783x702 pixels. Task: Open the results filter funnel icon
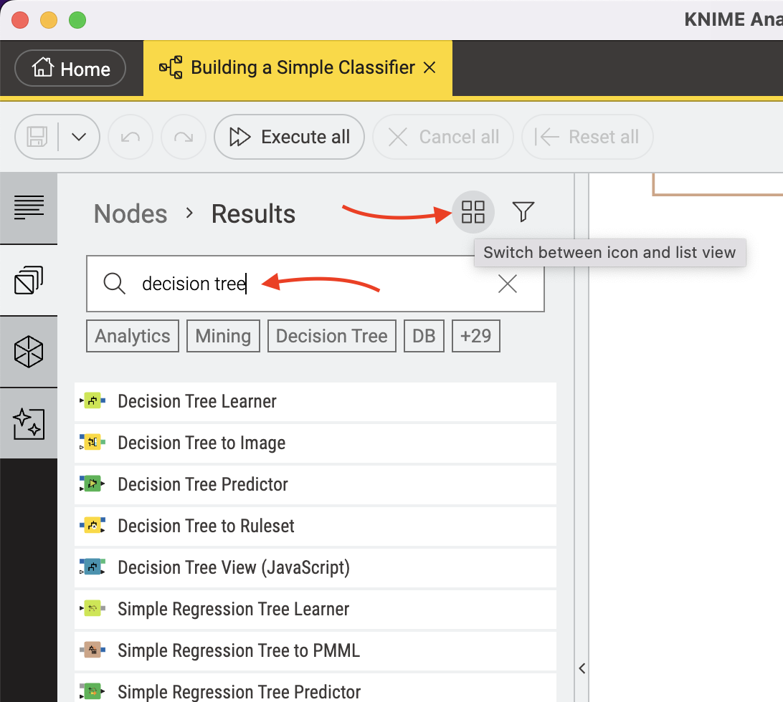pos(523,212)
